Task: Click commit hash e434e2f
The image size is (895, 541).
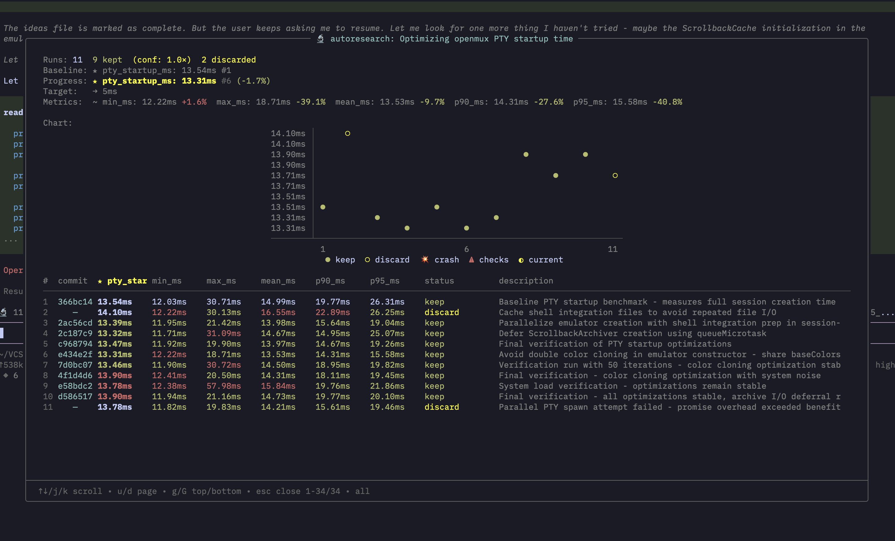Action: tap(75, 354)
